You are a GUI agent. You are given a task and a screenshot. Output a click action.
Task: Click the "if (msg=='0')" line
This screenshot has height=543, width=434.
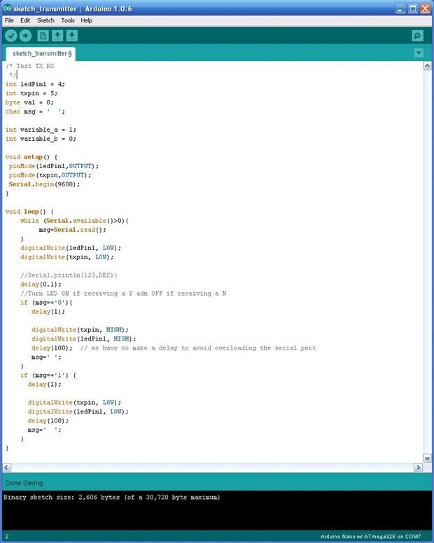point(46,303)
